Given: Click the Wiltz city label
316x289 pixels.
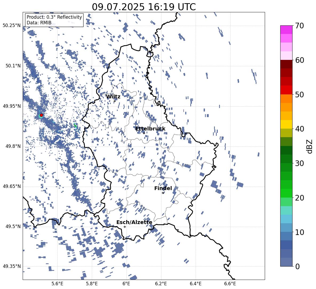Looking at the screenshot, I should (113, 97).
